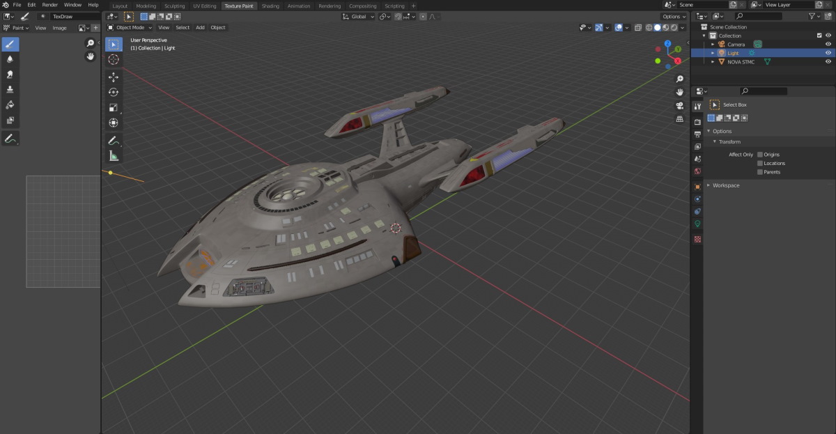Viewport: 836px width, 434px height.
Task: Open the Global transform orientation dropdown
Action: 359,16
